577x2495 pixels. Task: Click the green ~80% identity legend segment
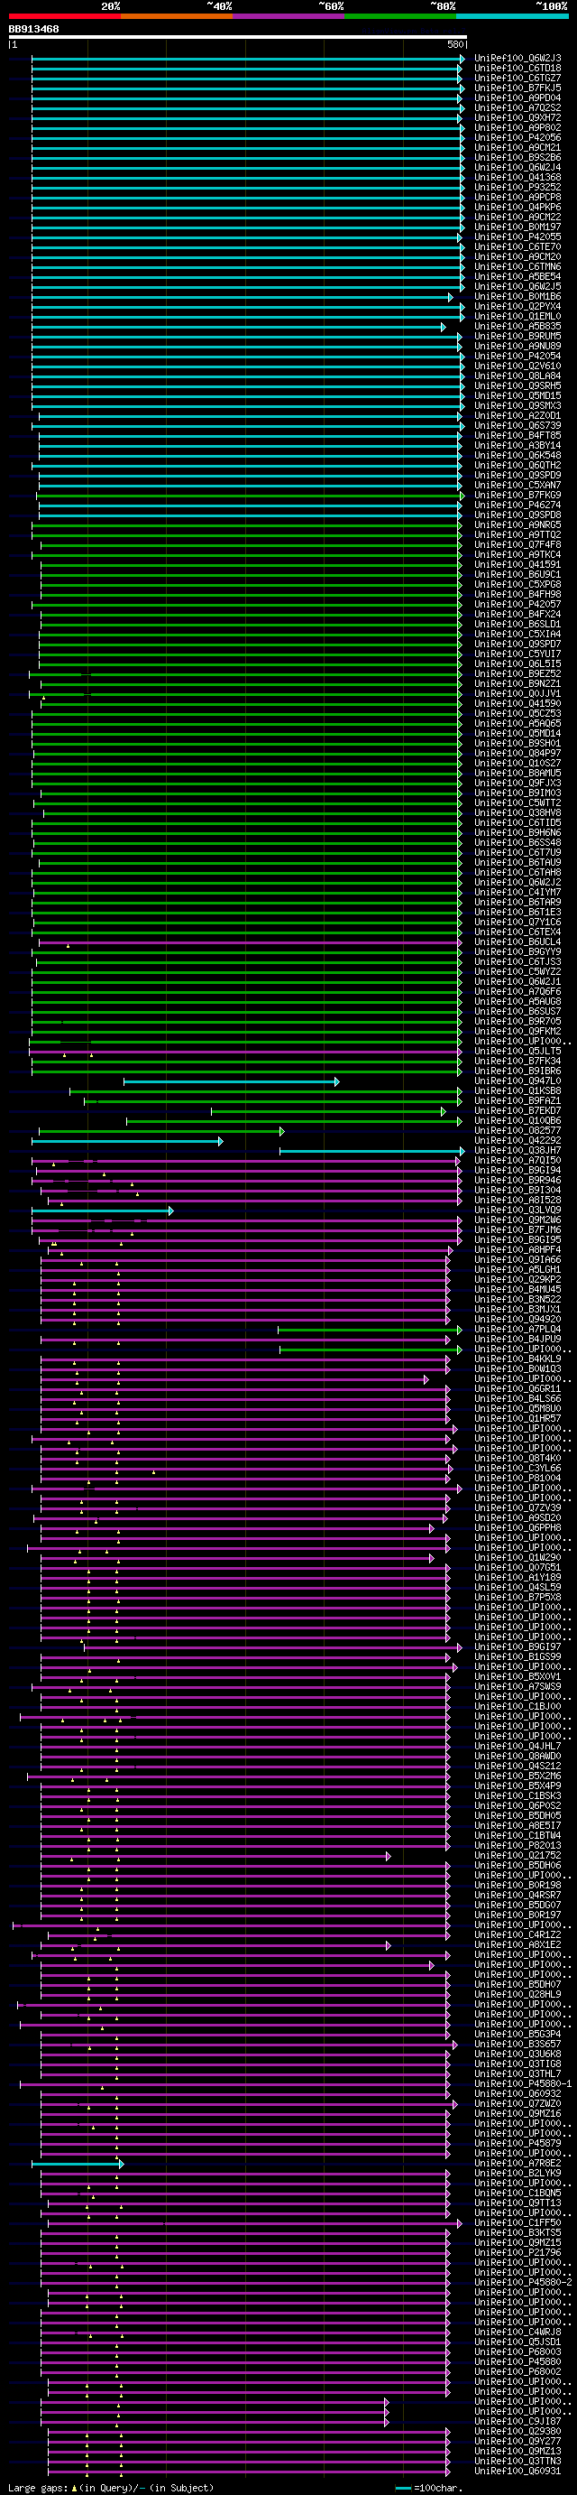click(x=399, y=16)
